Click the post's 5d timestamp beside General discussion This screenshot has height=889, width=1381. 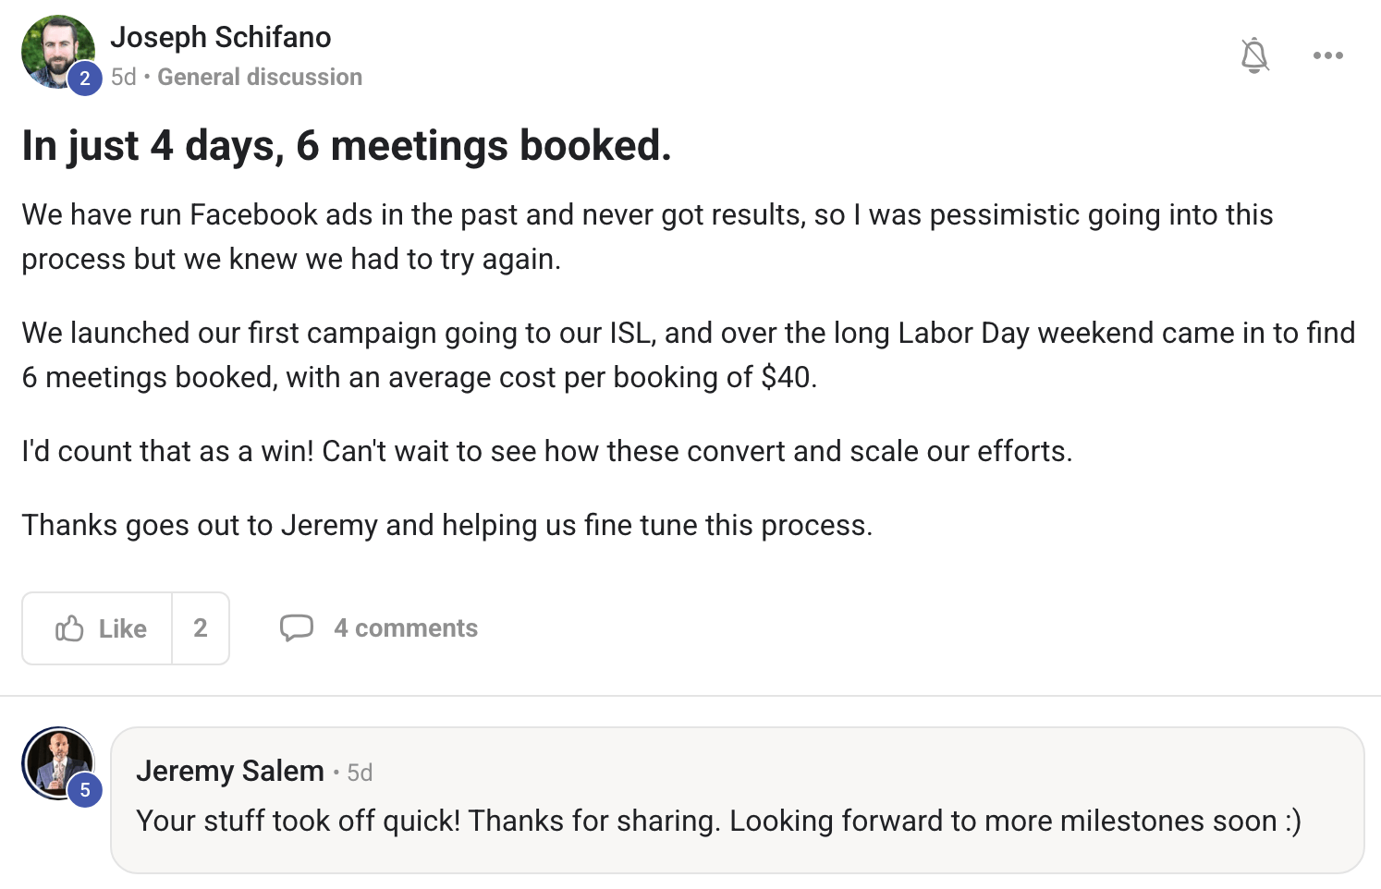(x=123, y=77)
